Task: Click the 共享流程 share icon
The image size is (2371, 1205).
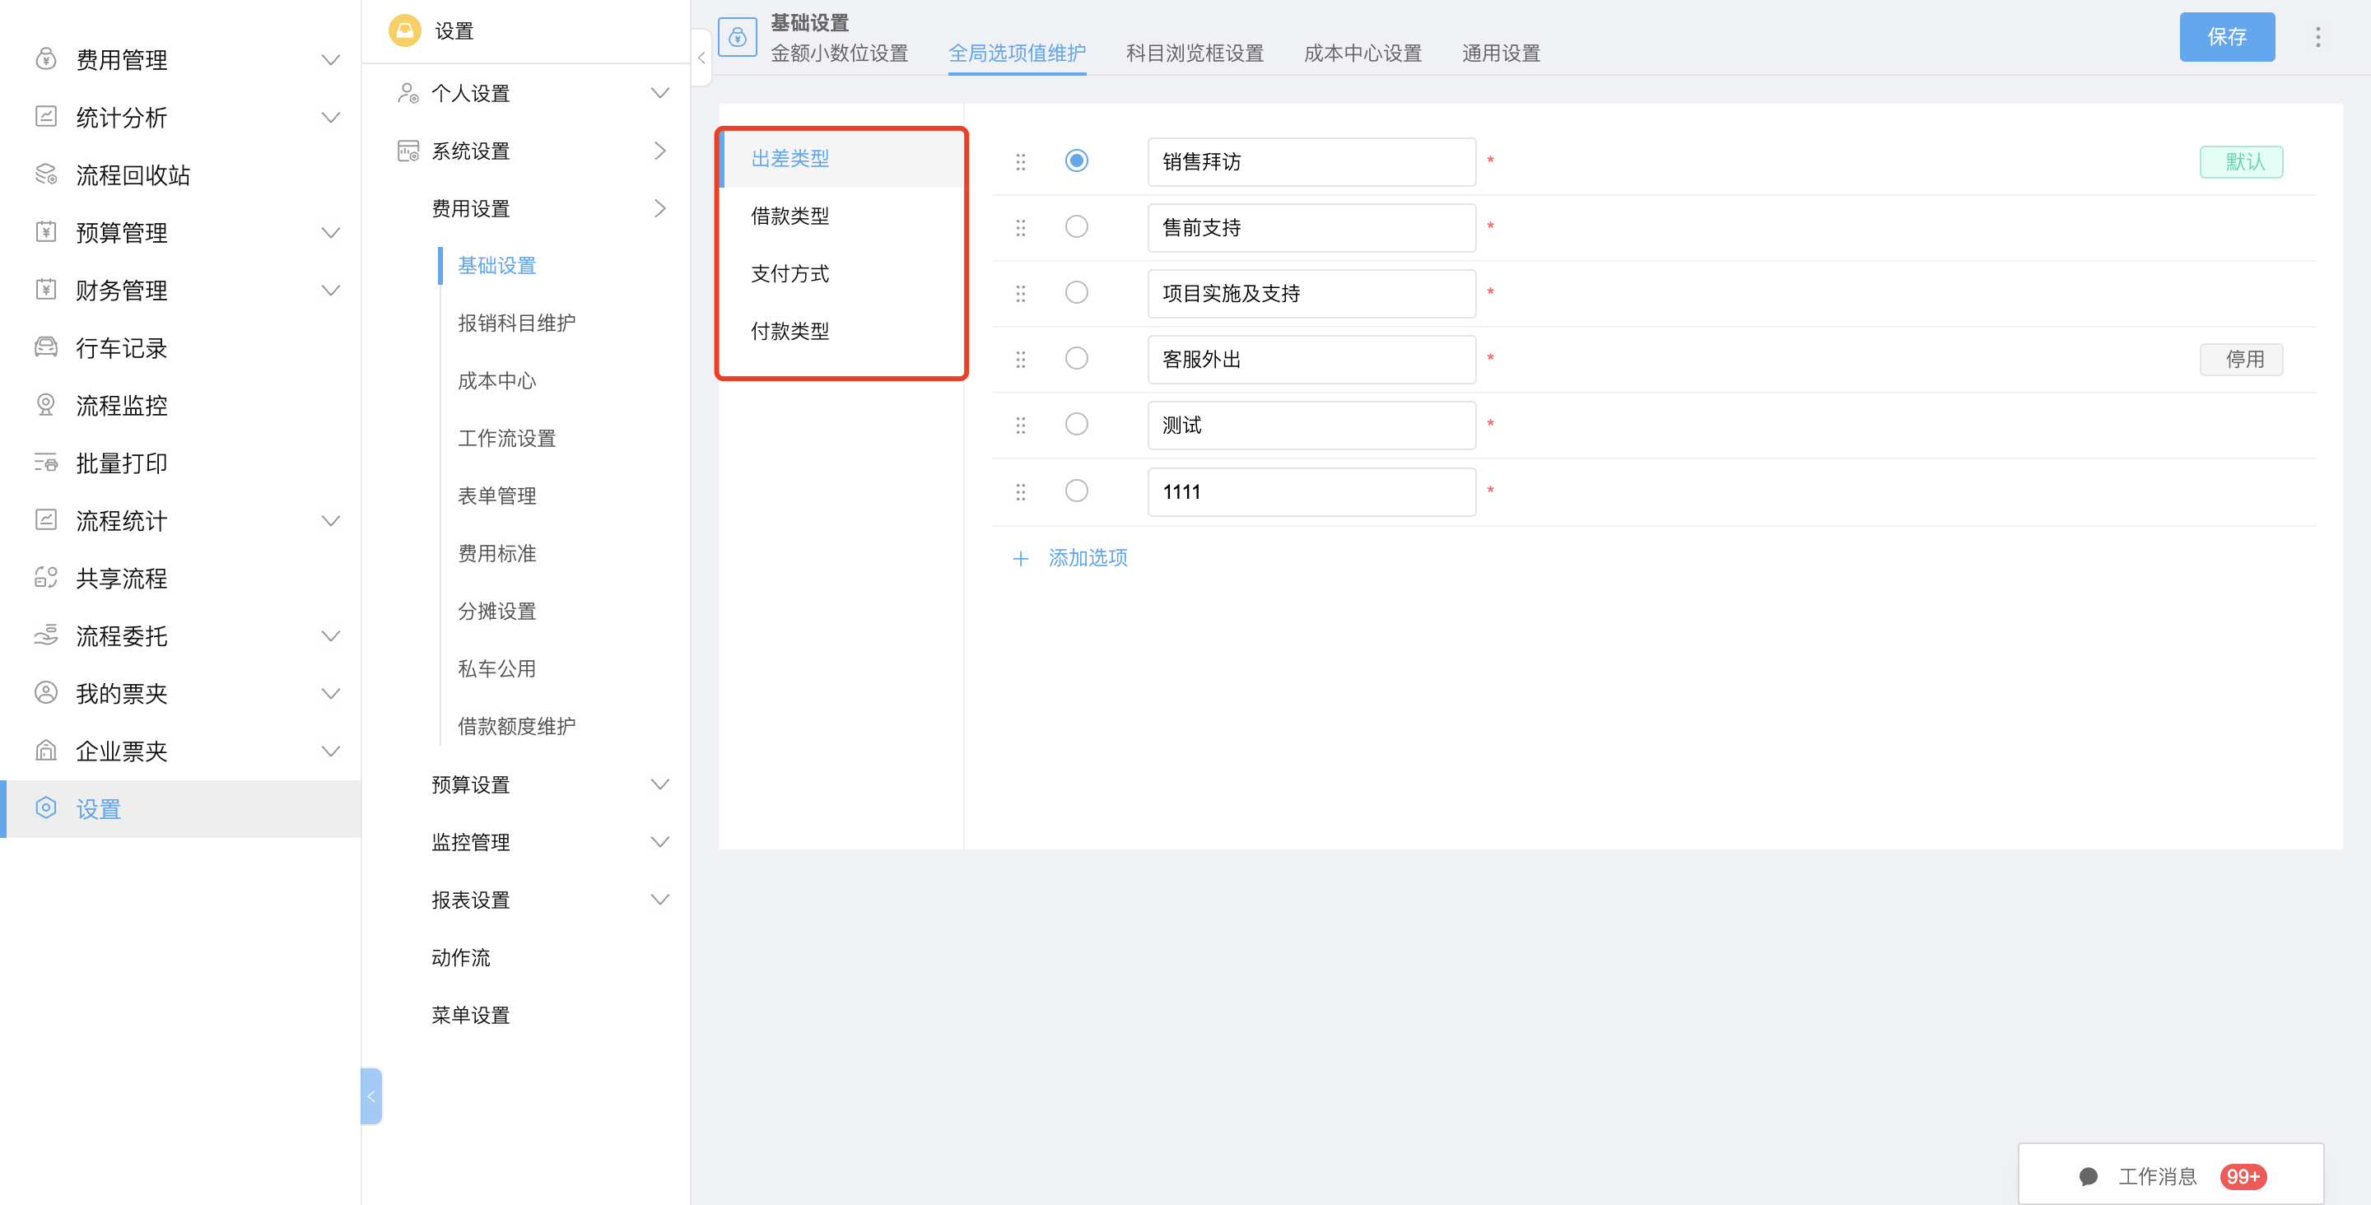Action: point(46,578)
